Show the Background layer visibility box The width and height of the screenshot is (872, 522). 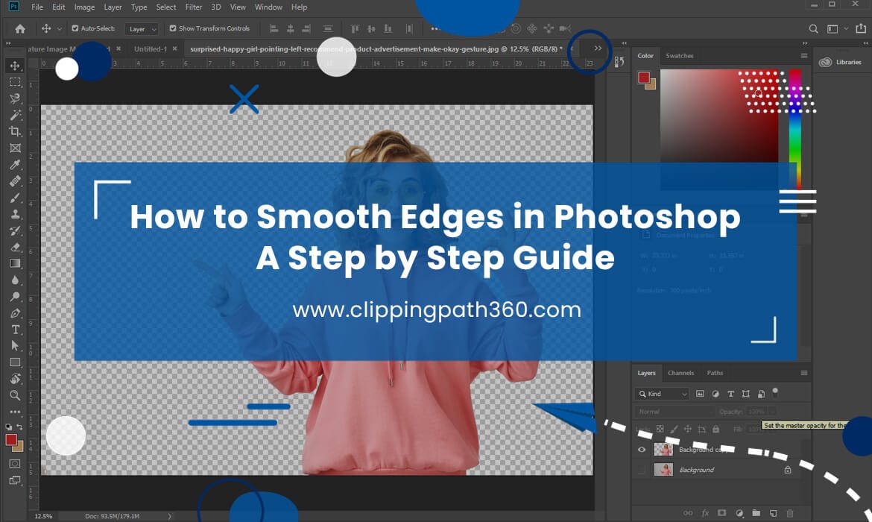coord(642,471)
